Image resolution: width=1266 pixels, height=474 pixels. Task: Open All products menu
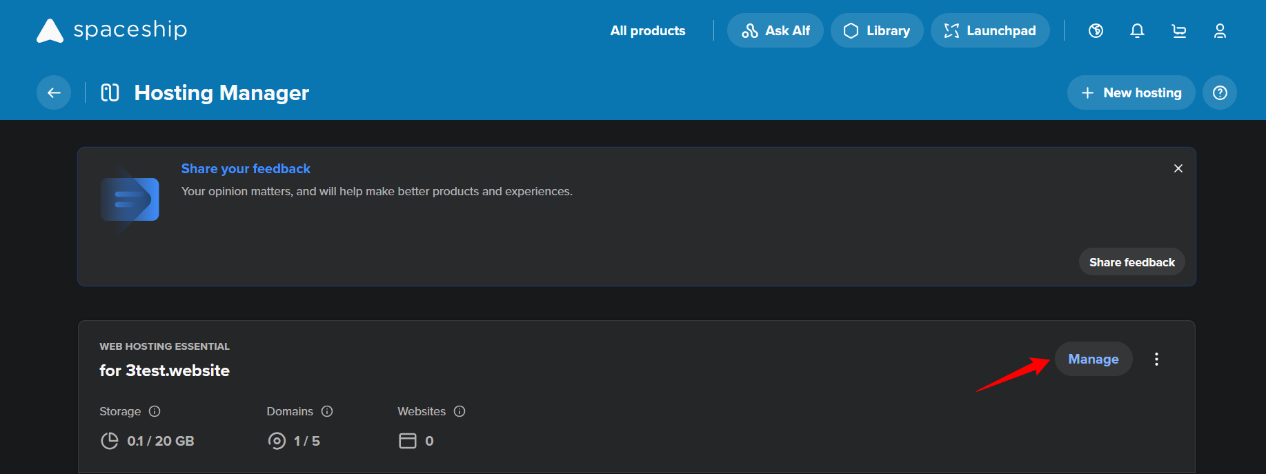point(648,30)
